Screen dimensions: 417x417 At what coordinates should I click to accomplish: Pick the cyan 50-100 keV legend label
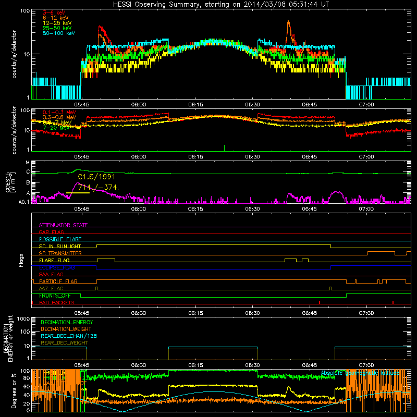click(x=59, y=33)
